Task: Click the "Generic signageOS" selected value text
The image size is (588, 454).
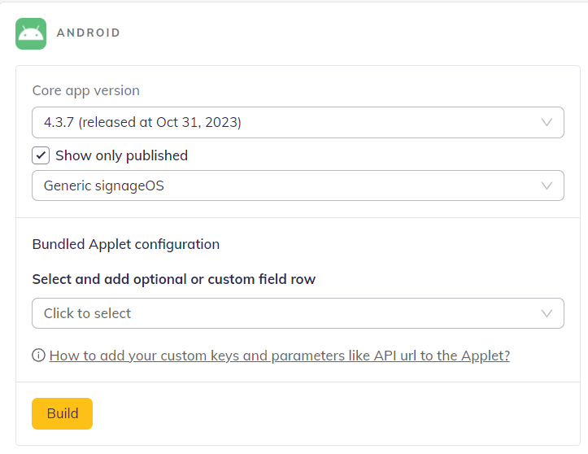Action: [103, 186]
